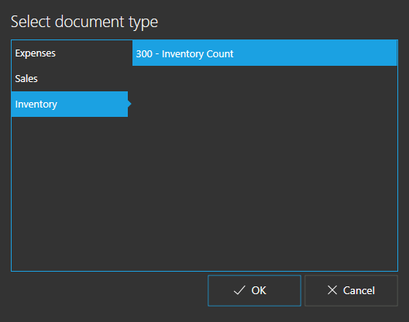This screenshot has height=322, width=409.
Task: Click the Select document type heading
Action: click(x=84, y=22)
